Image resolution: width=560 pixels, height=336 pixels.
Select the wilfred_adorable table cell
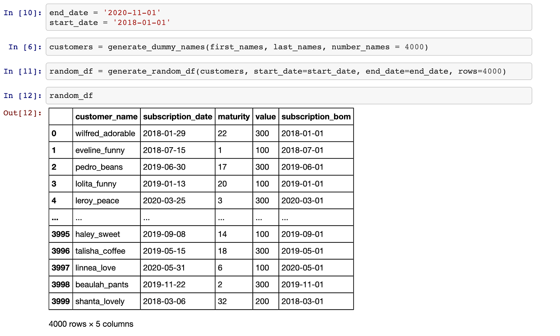tap(104, 133)
